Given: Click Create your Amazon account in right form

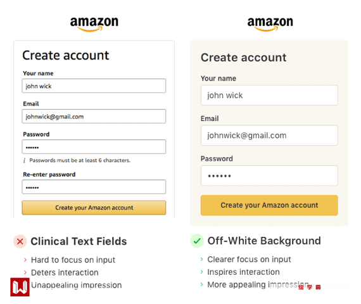Looking at the screenshot, I should pos(269,205).
